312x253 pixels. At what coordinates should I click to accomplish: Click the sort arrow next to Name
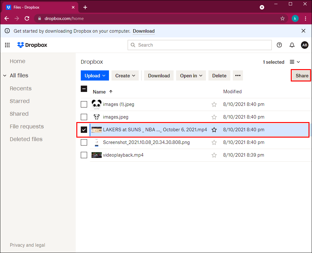[111, 92]
